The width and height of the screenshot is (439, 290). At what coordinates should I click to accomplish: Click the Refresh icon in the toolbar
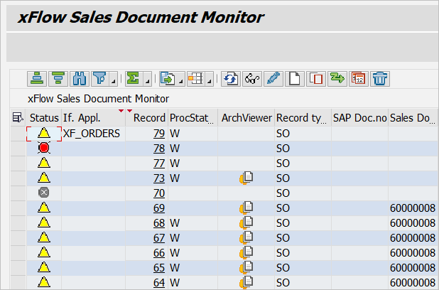[230, 78]
